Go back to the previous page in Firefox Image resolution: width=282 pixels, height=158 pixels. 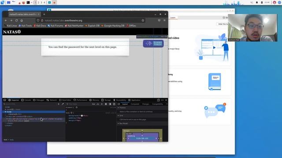pyautogui.click(x=6, y=21)
